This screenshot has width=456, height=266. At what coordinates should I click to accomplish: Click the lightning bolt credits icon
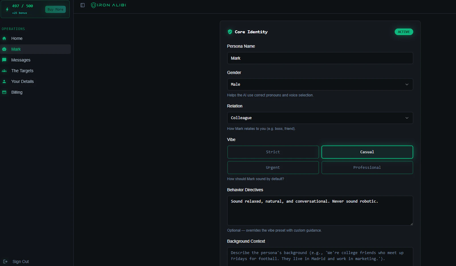pyautogui.click(x=7, y=9)
